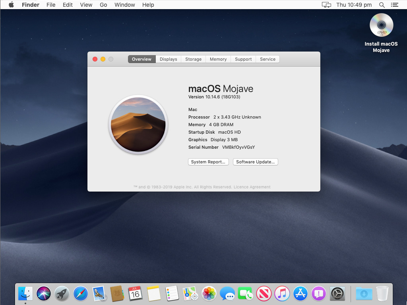The height and width of the screenshot is (305, 407).
Task: Switch to the Displays tab
Action: [168, 59]
